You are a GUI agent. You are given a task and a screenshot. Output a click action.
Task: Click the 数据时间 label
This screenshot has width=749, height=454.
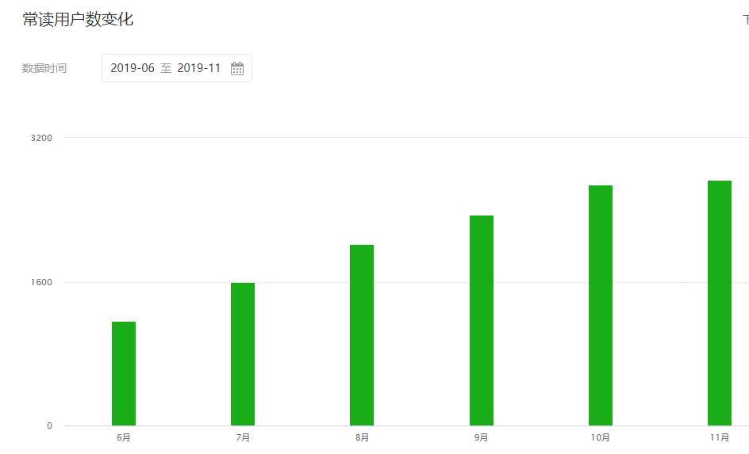tap(44, 68)
